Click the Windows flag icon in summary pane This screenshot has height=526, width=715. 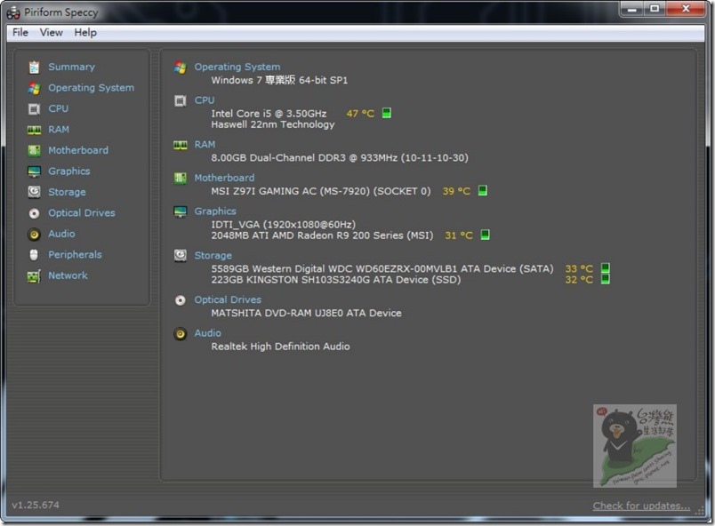pyautogui.click(x=181, y=68)
